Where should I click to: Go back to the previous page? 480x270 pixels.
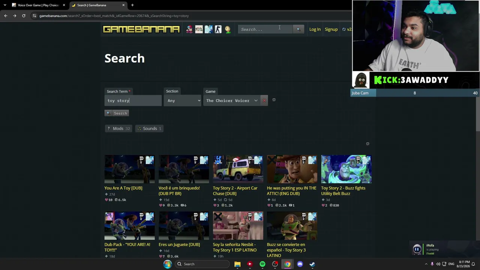coord(6,16)
